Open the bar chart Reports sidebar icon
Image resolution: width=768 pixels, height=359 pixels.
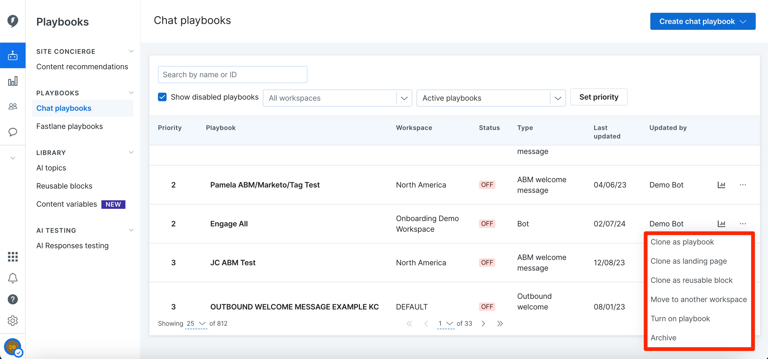[13, 81]
